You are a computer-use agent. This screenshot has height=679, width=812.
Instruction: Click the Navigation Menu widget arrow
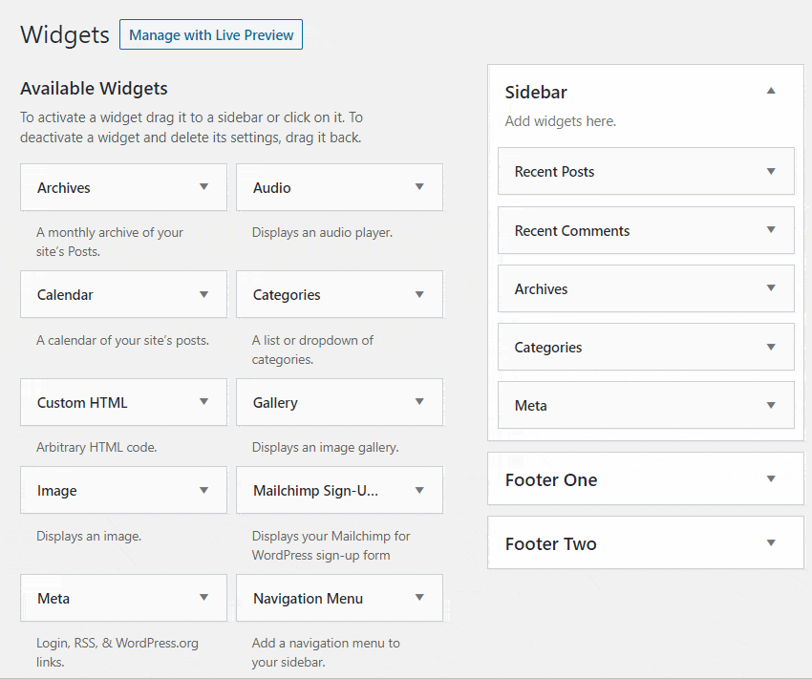click(x=420, y=598)
